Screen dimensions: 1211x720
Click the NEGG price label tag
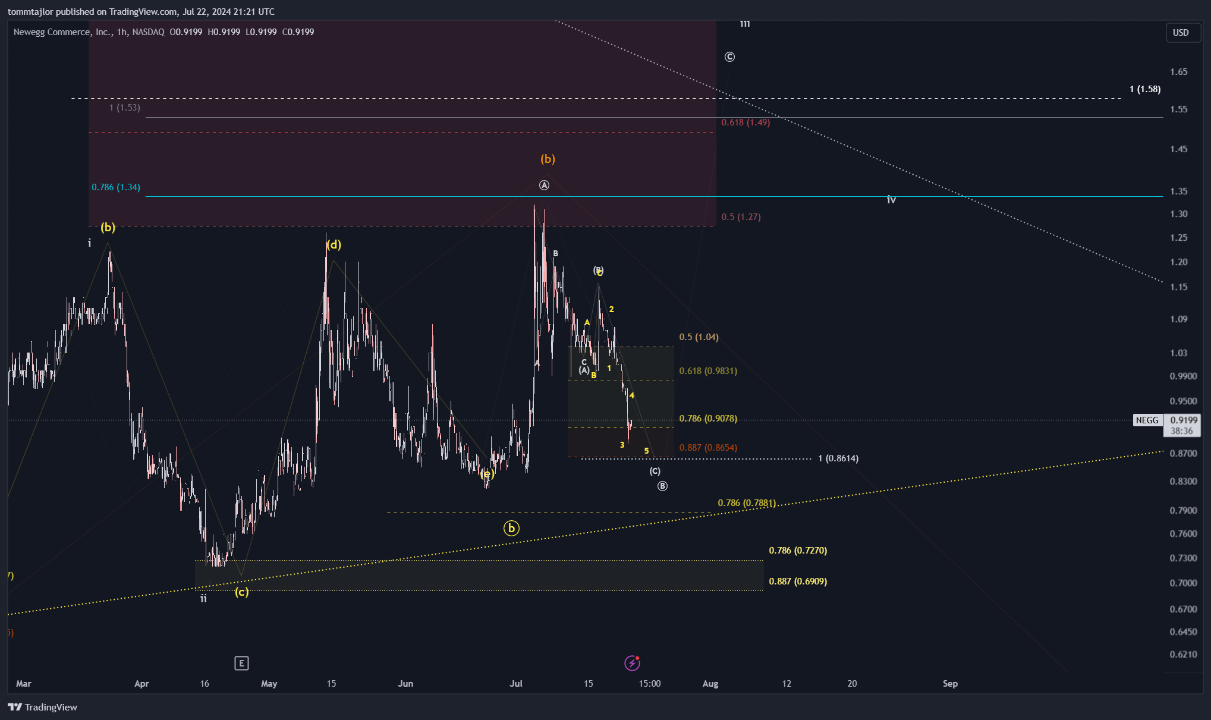point(1147,420)
